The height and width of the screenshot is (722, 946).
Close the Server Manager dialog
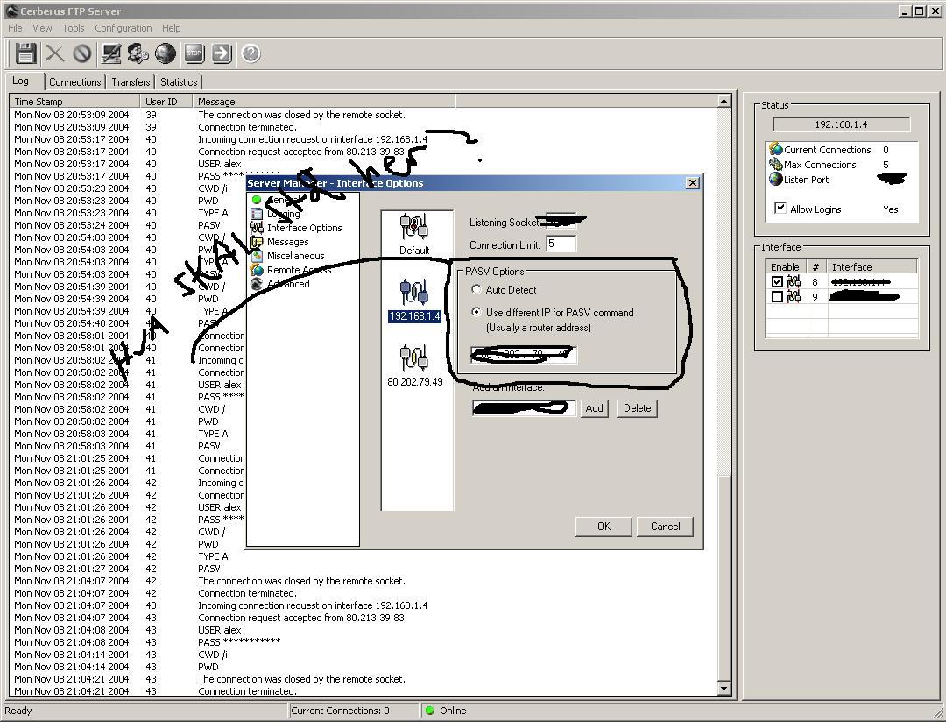pos(693,183)
